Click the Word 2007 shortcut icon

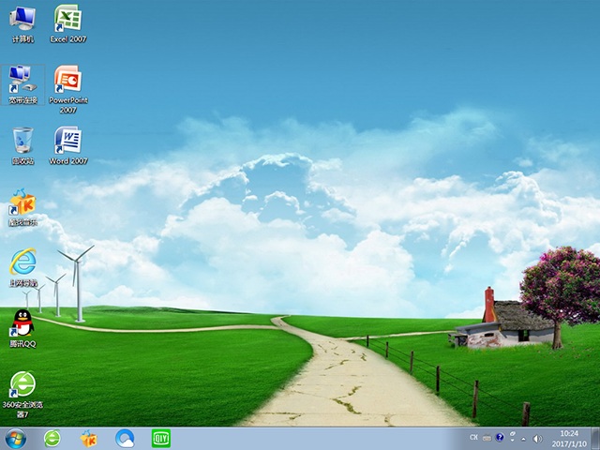pyautogui.click(x=67, y=142)
